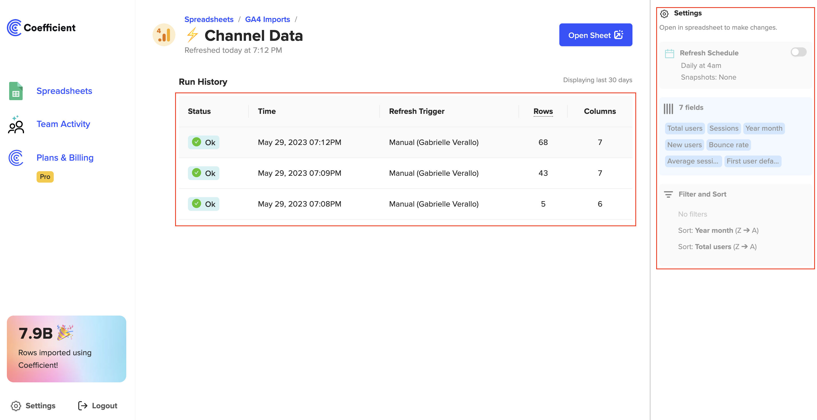Click the lightning bolt beside Channel Data
This screenshot has width=817, height=420.
pyautogui.click(x=192, y=35)
